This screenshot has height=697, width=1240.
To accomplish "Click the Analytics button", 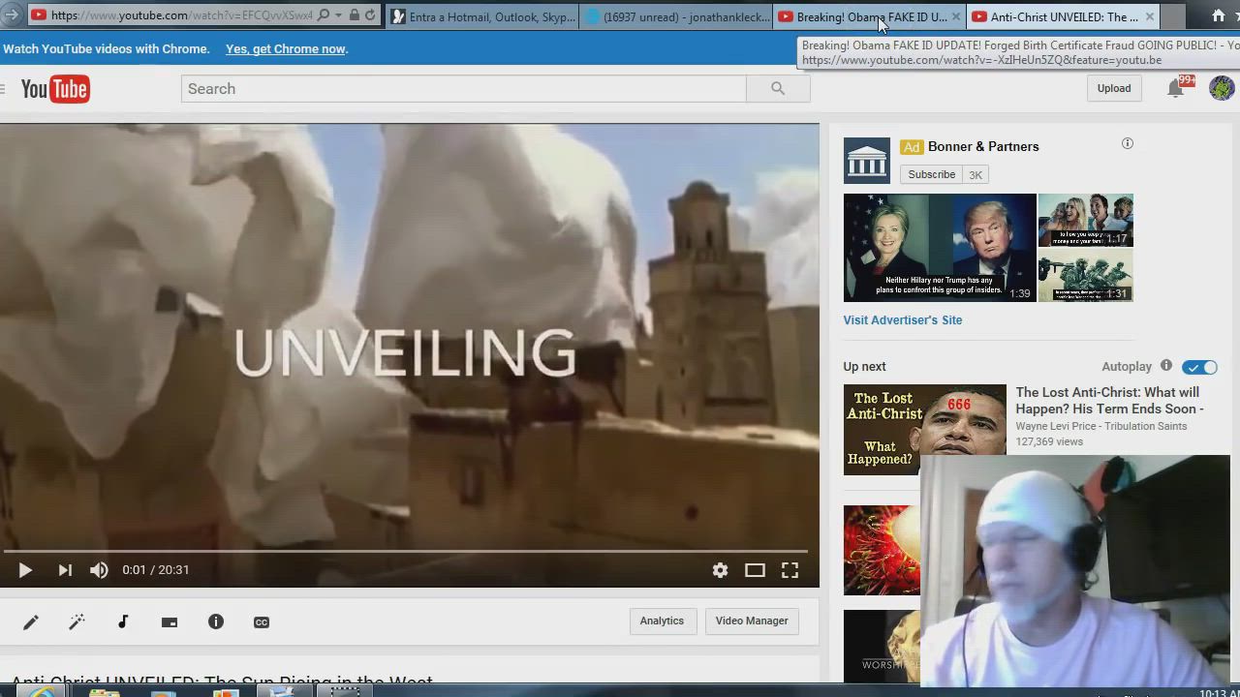I will pyautogui.click(x=662, y=621).
